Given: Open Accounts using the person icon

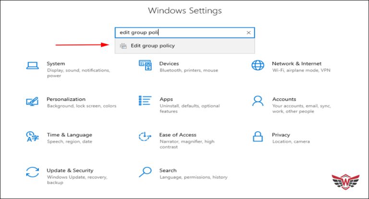Looking at the screenshot, I should click(258, 101).
